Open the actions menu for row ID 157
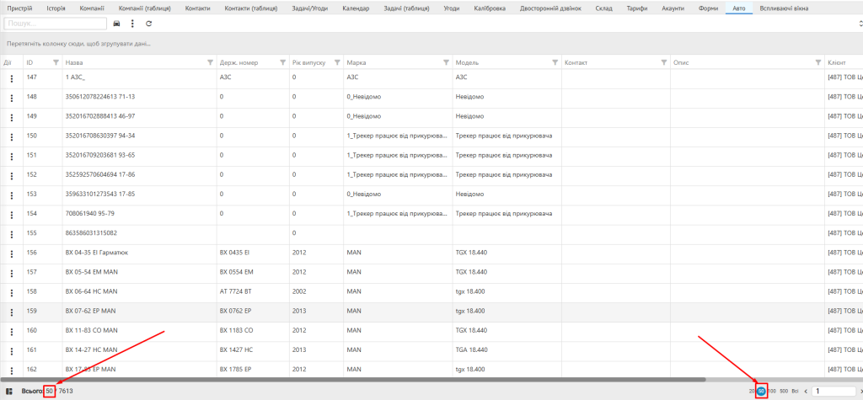863x400 pixels. 12,274
